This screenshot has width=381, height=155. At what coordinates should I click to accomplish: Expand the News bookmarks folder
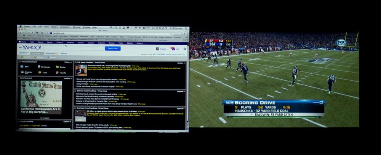[122, 37]
